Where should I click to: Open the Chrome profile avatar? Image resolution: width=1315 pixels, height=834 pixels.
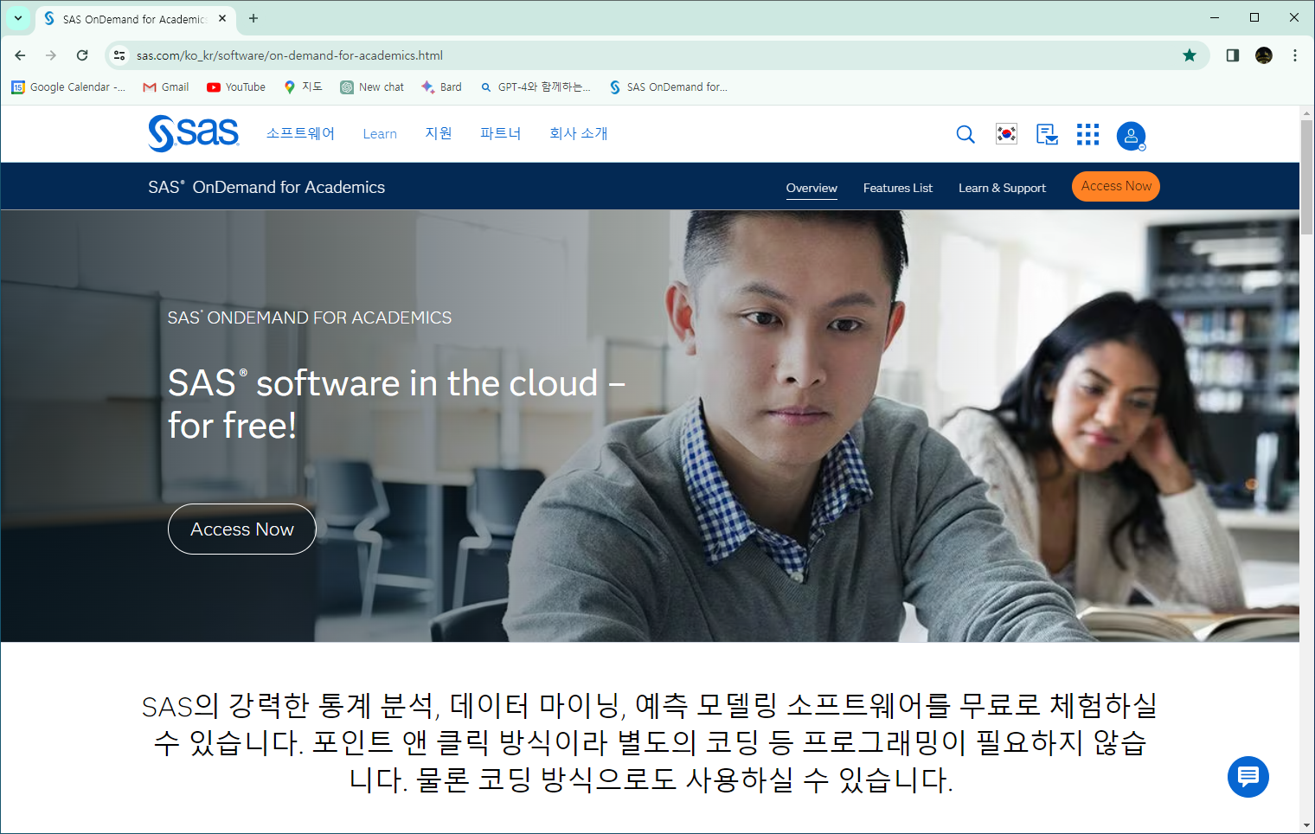[1264, 55]
